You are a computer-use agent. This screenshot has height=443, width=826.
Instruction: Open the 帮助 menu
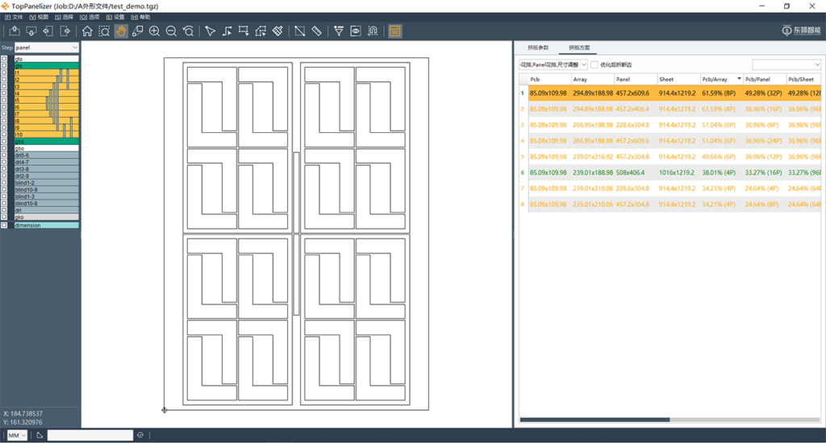click(140, 18)
